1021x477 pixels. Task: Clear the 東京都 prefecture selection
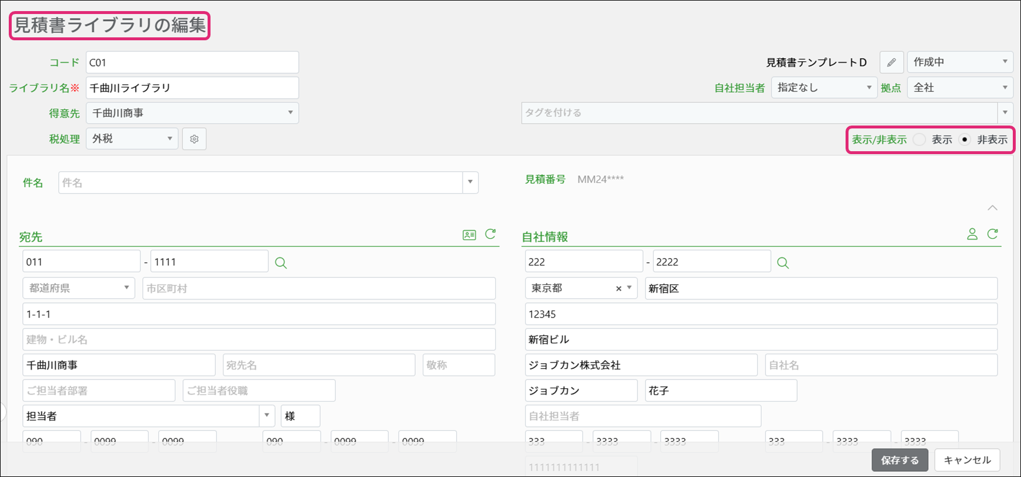tap(619, 288)
